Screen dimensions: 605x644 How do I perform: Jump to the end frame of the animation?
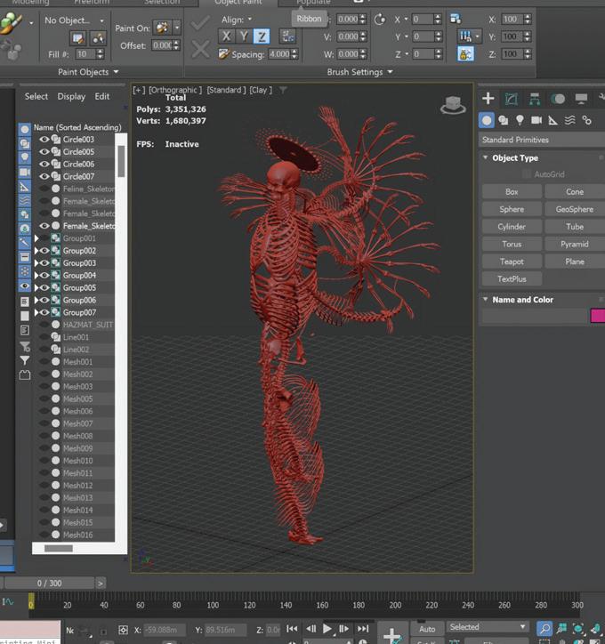click(363, 629)
